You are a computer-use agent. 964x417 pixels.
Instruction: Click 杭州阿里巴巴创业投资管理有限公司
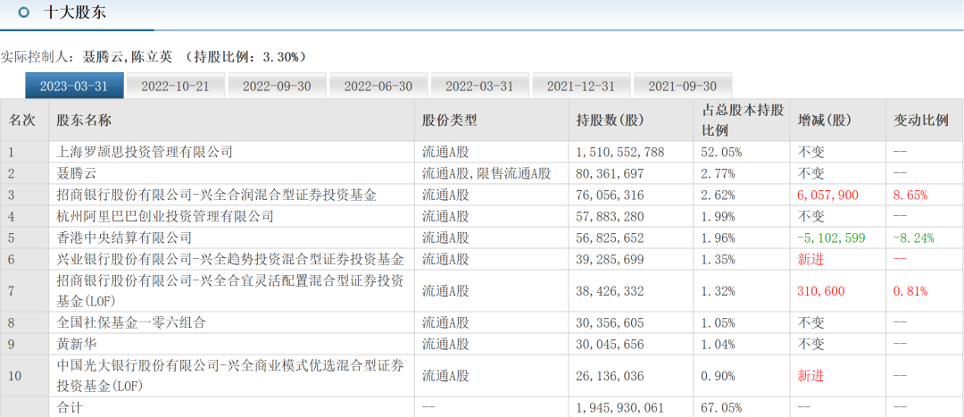pyautogui.click(x=165, y=216)
